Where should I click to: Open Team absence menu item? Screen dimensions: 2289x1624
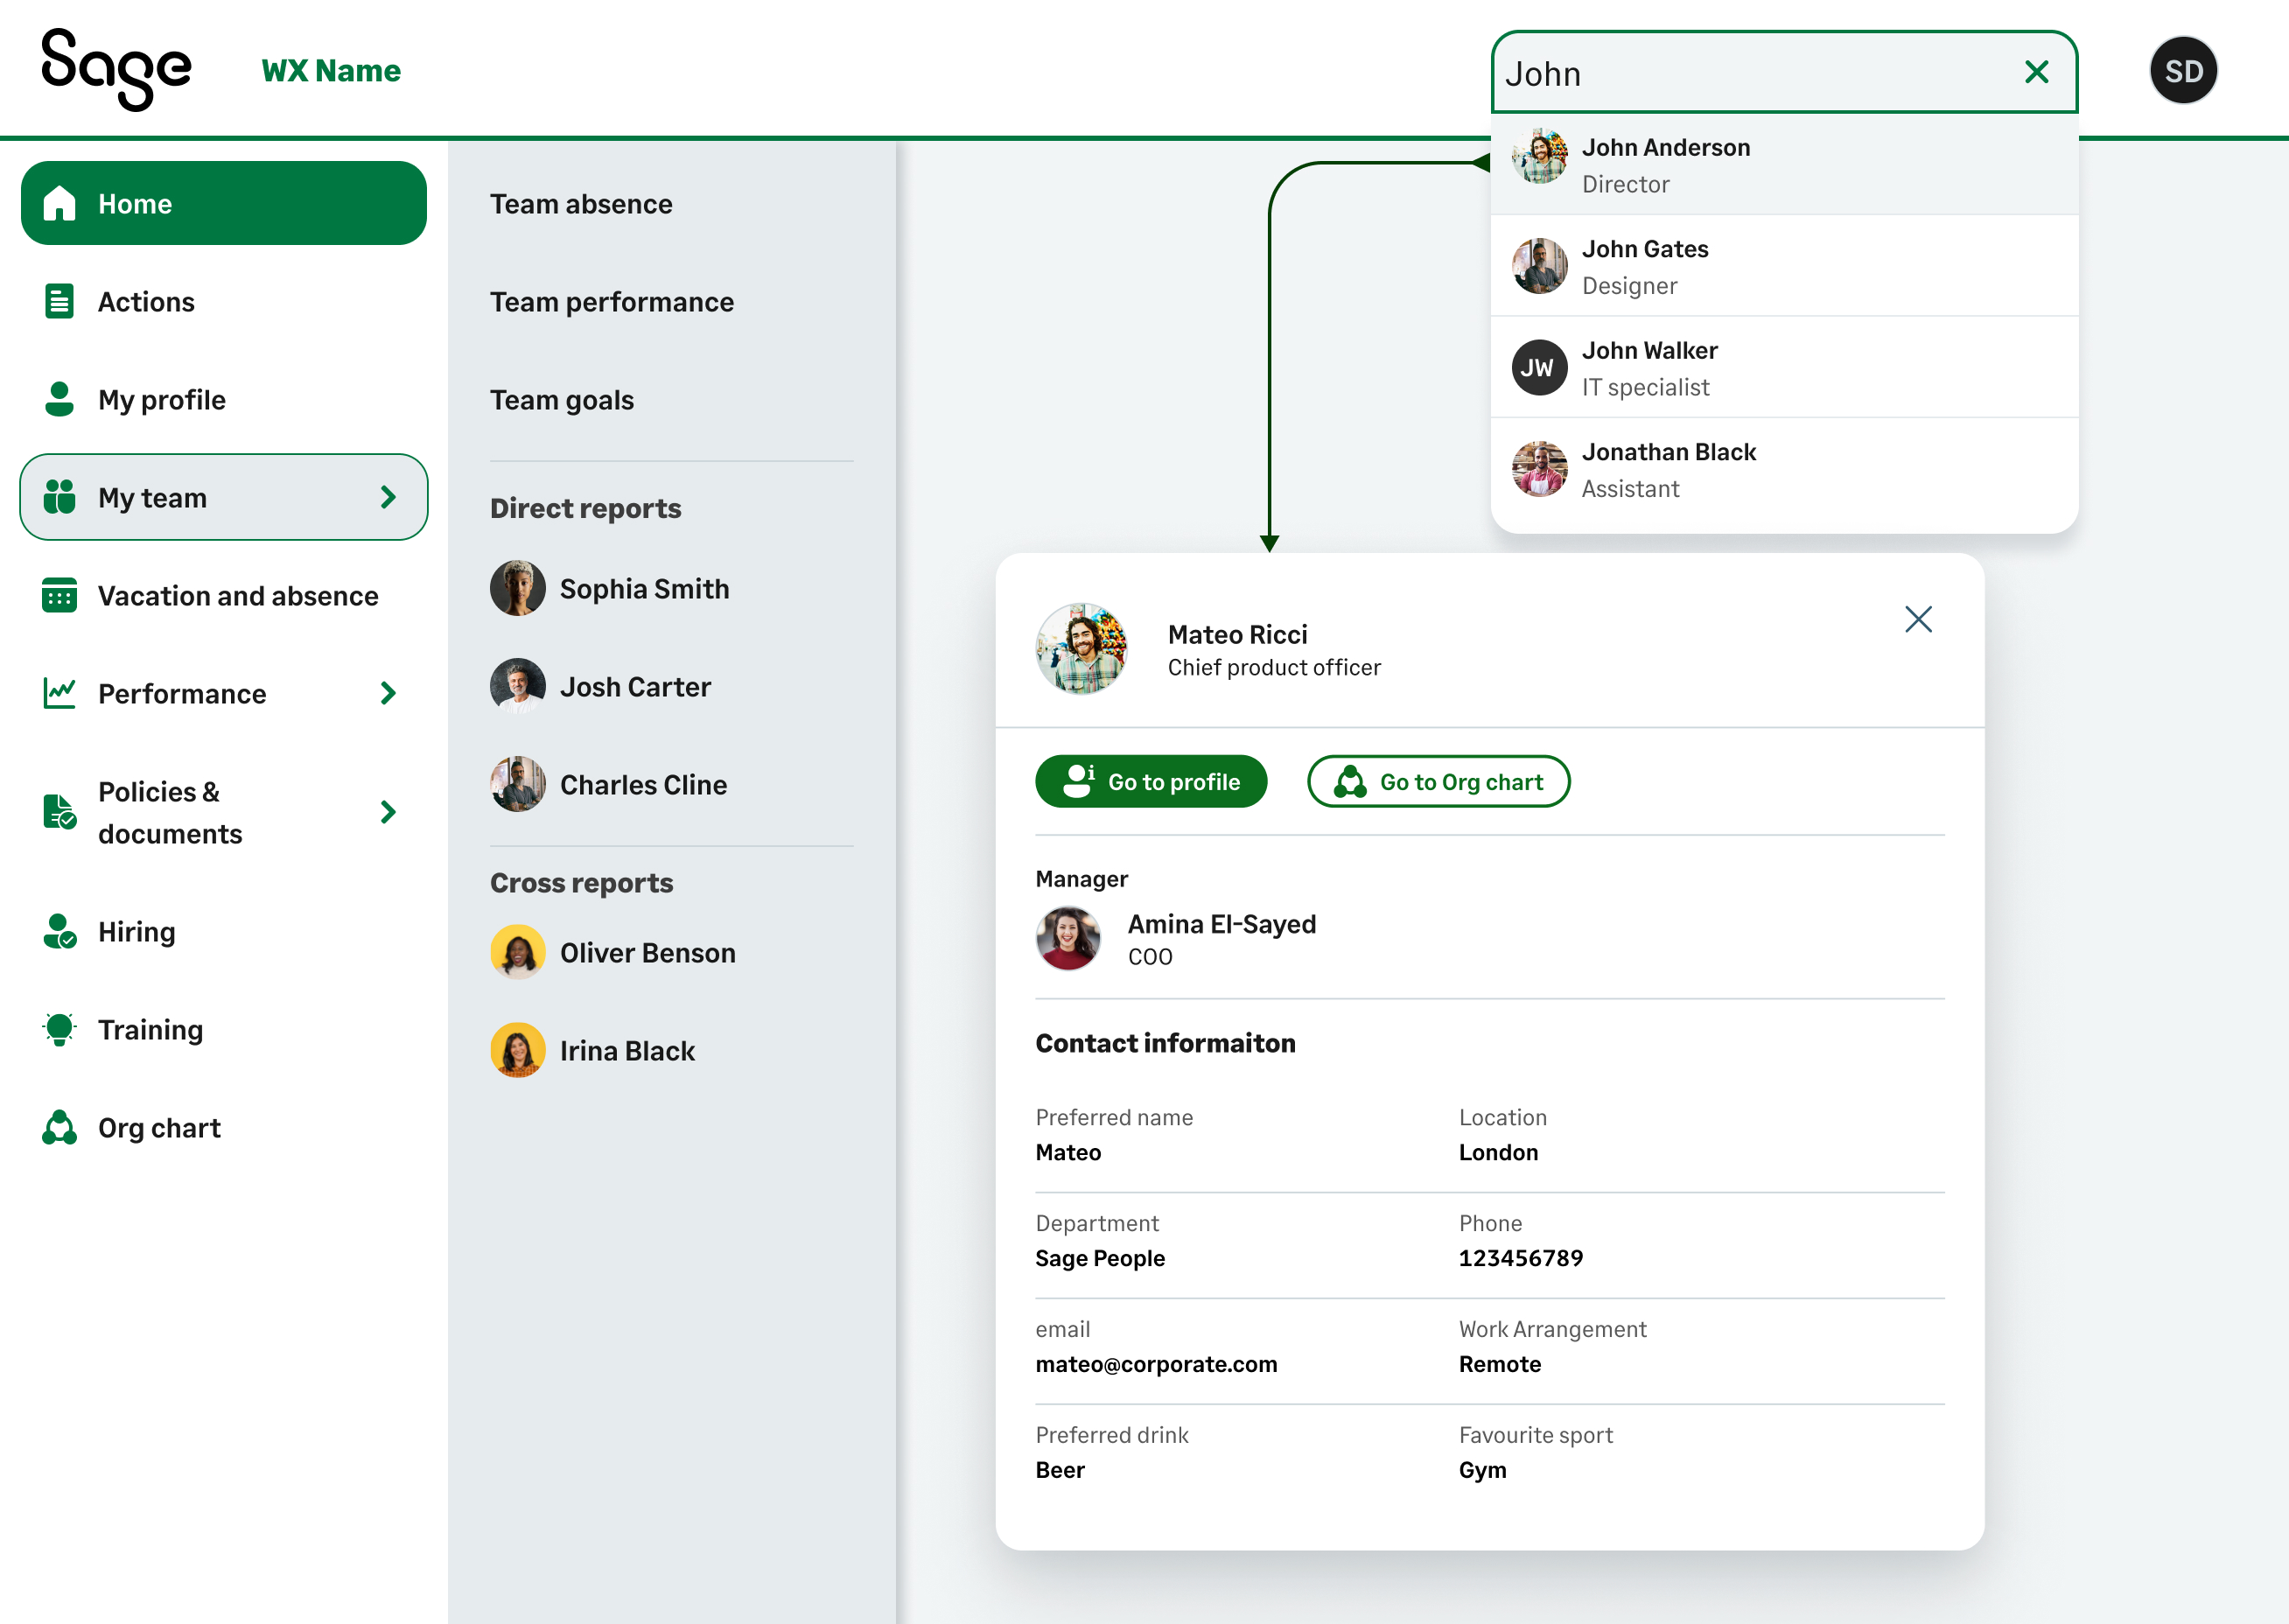[x=581, y=204]
